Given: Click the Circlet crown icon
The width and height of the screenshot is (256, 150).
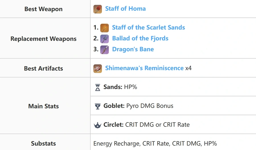Looking at the screenshot, I should point(98,125).
